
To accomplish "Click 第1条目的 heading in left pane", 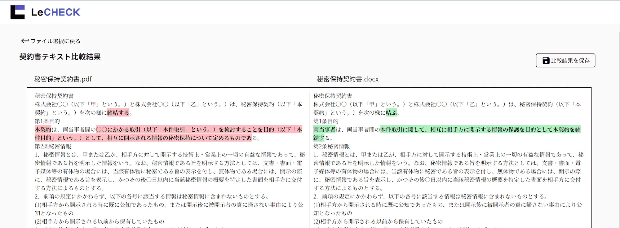I will (x=47, y=121).
